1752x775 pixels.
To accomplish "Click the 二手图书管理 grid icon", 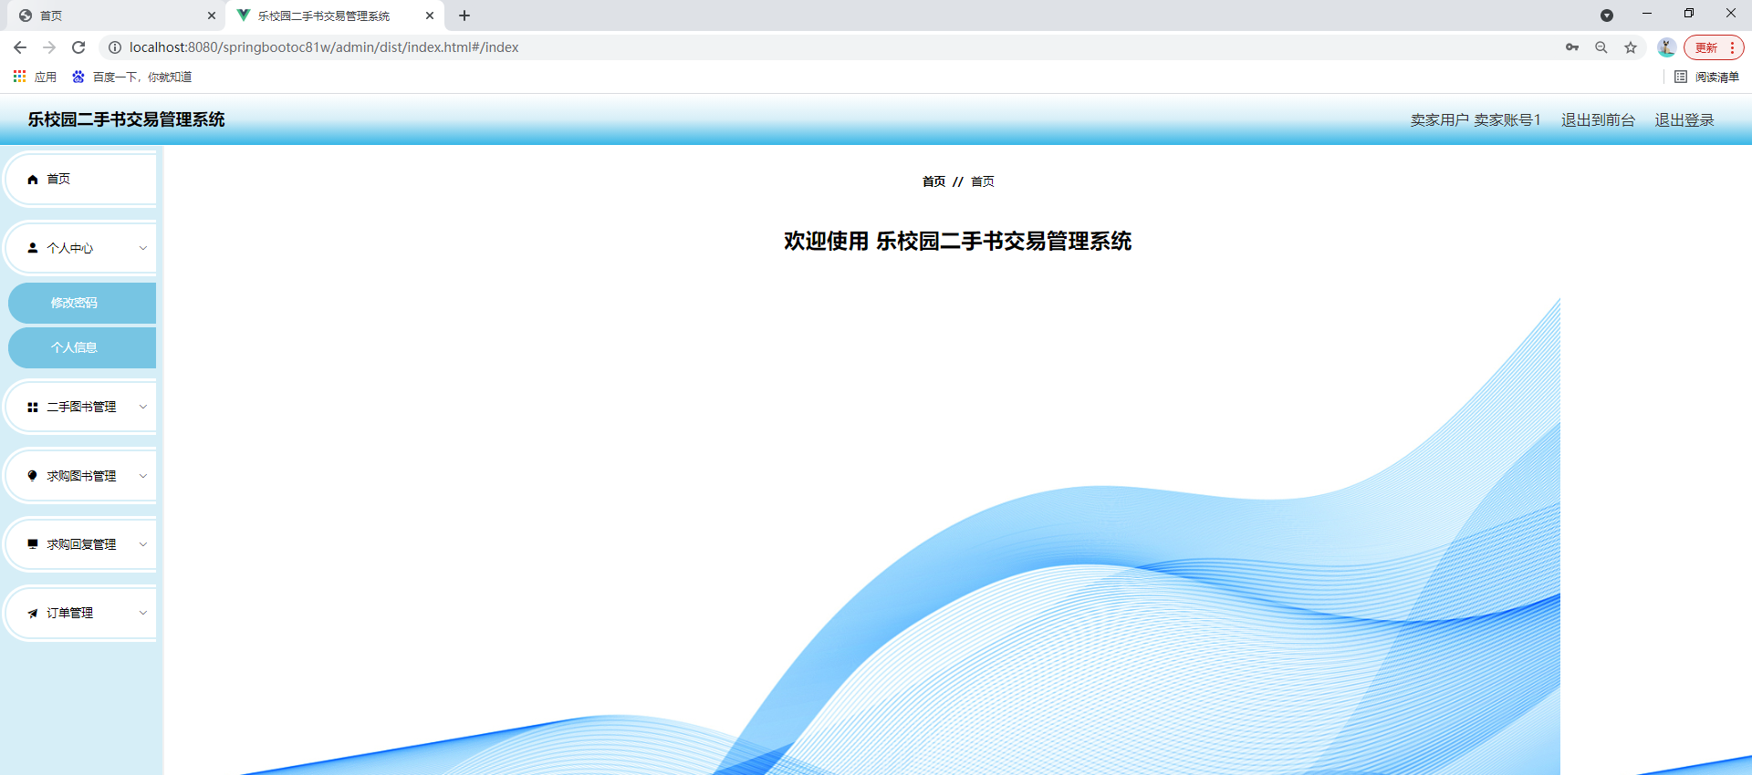I will coord(33,408).
